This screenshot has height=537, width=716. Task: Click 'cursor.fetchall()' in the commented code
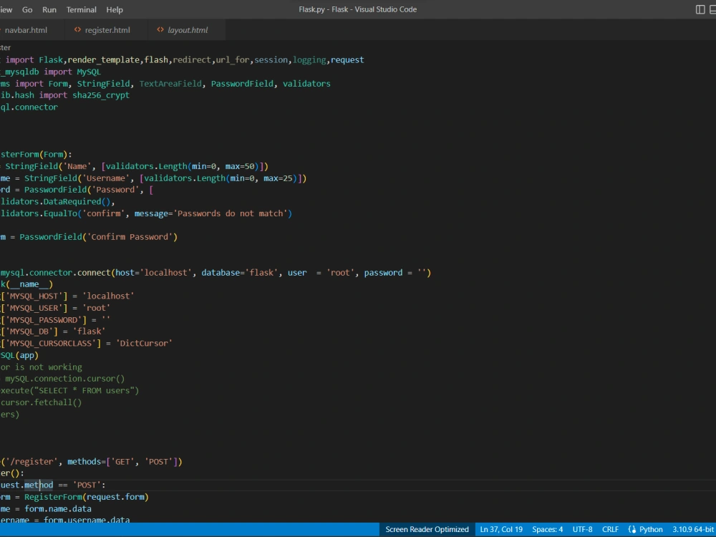coord(41,402)
